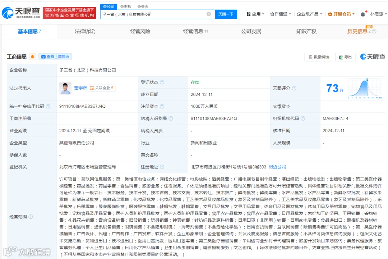Open notification bell icon

tap(363, 14)
